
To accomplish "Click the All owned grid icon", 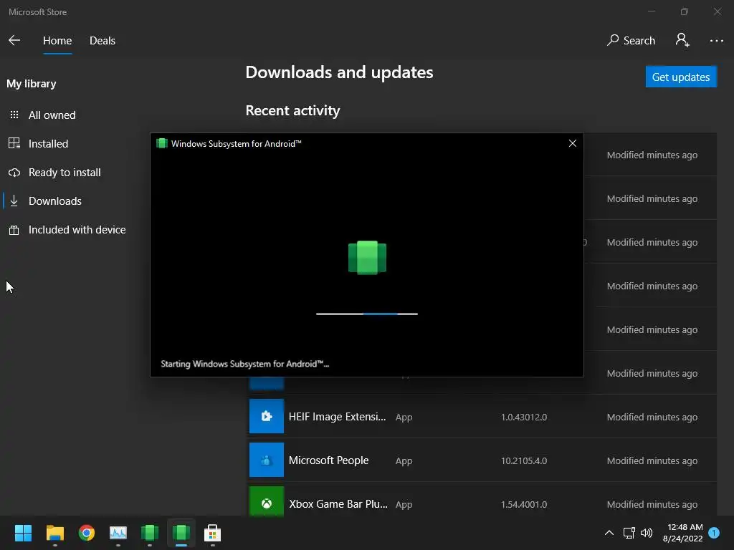I will [14, 115].
